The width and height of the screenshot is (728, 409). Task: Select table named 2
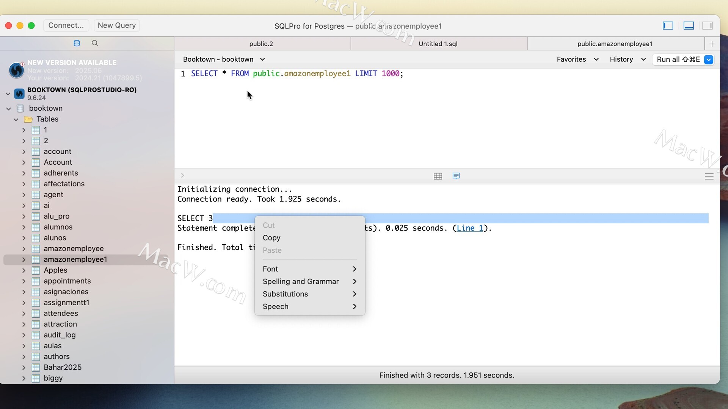point(46,141)
